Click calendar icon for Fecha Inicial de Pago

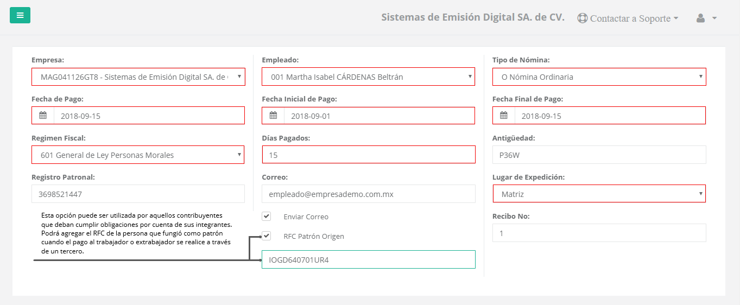(x=273, y=116)
